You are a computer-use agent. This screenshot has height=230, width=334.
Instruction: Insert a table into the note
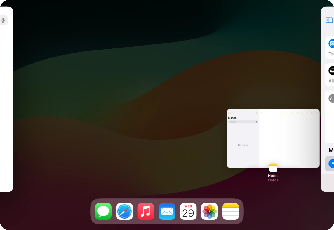292,113
